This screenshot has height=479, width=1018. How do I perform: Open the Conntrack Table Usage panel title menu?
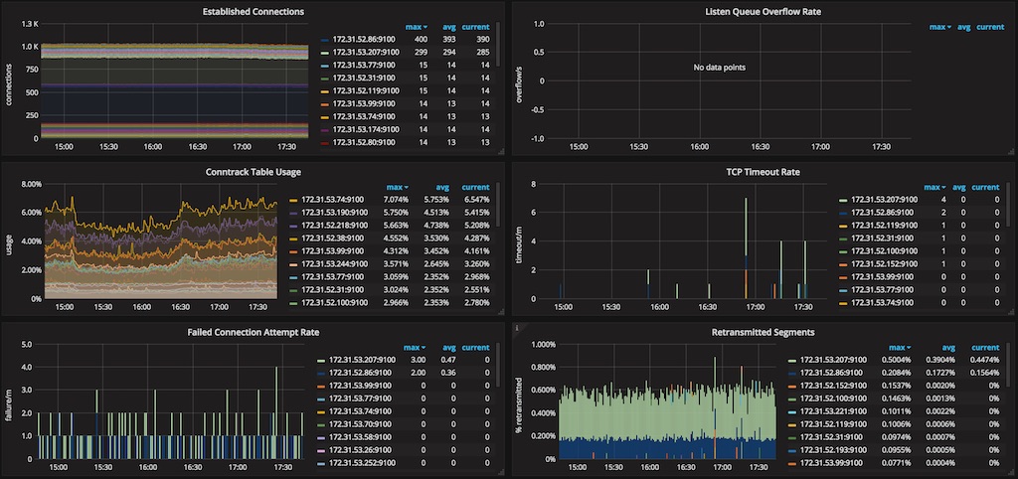pos(254,172)
